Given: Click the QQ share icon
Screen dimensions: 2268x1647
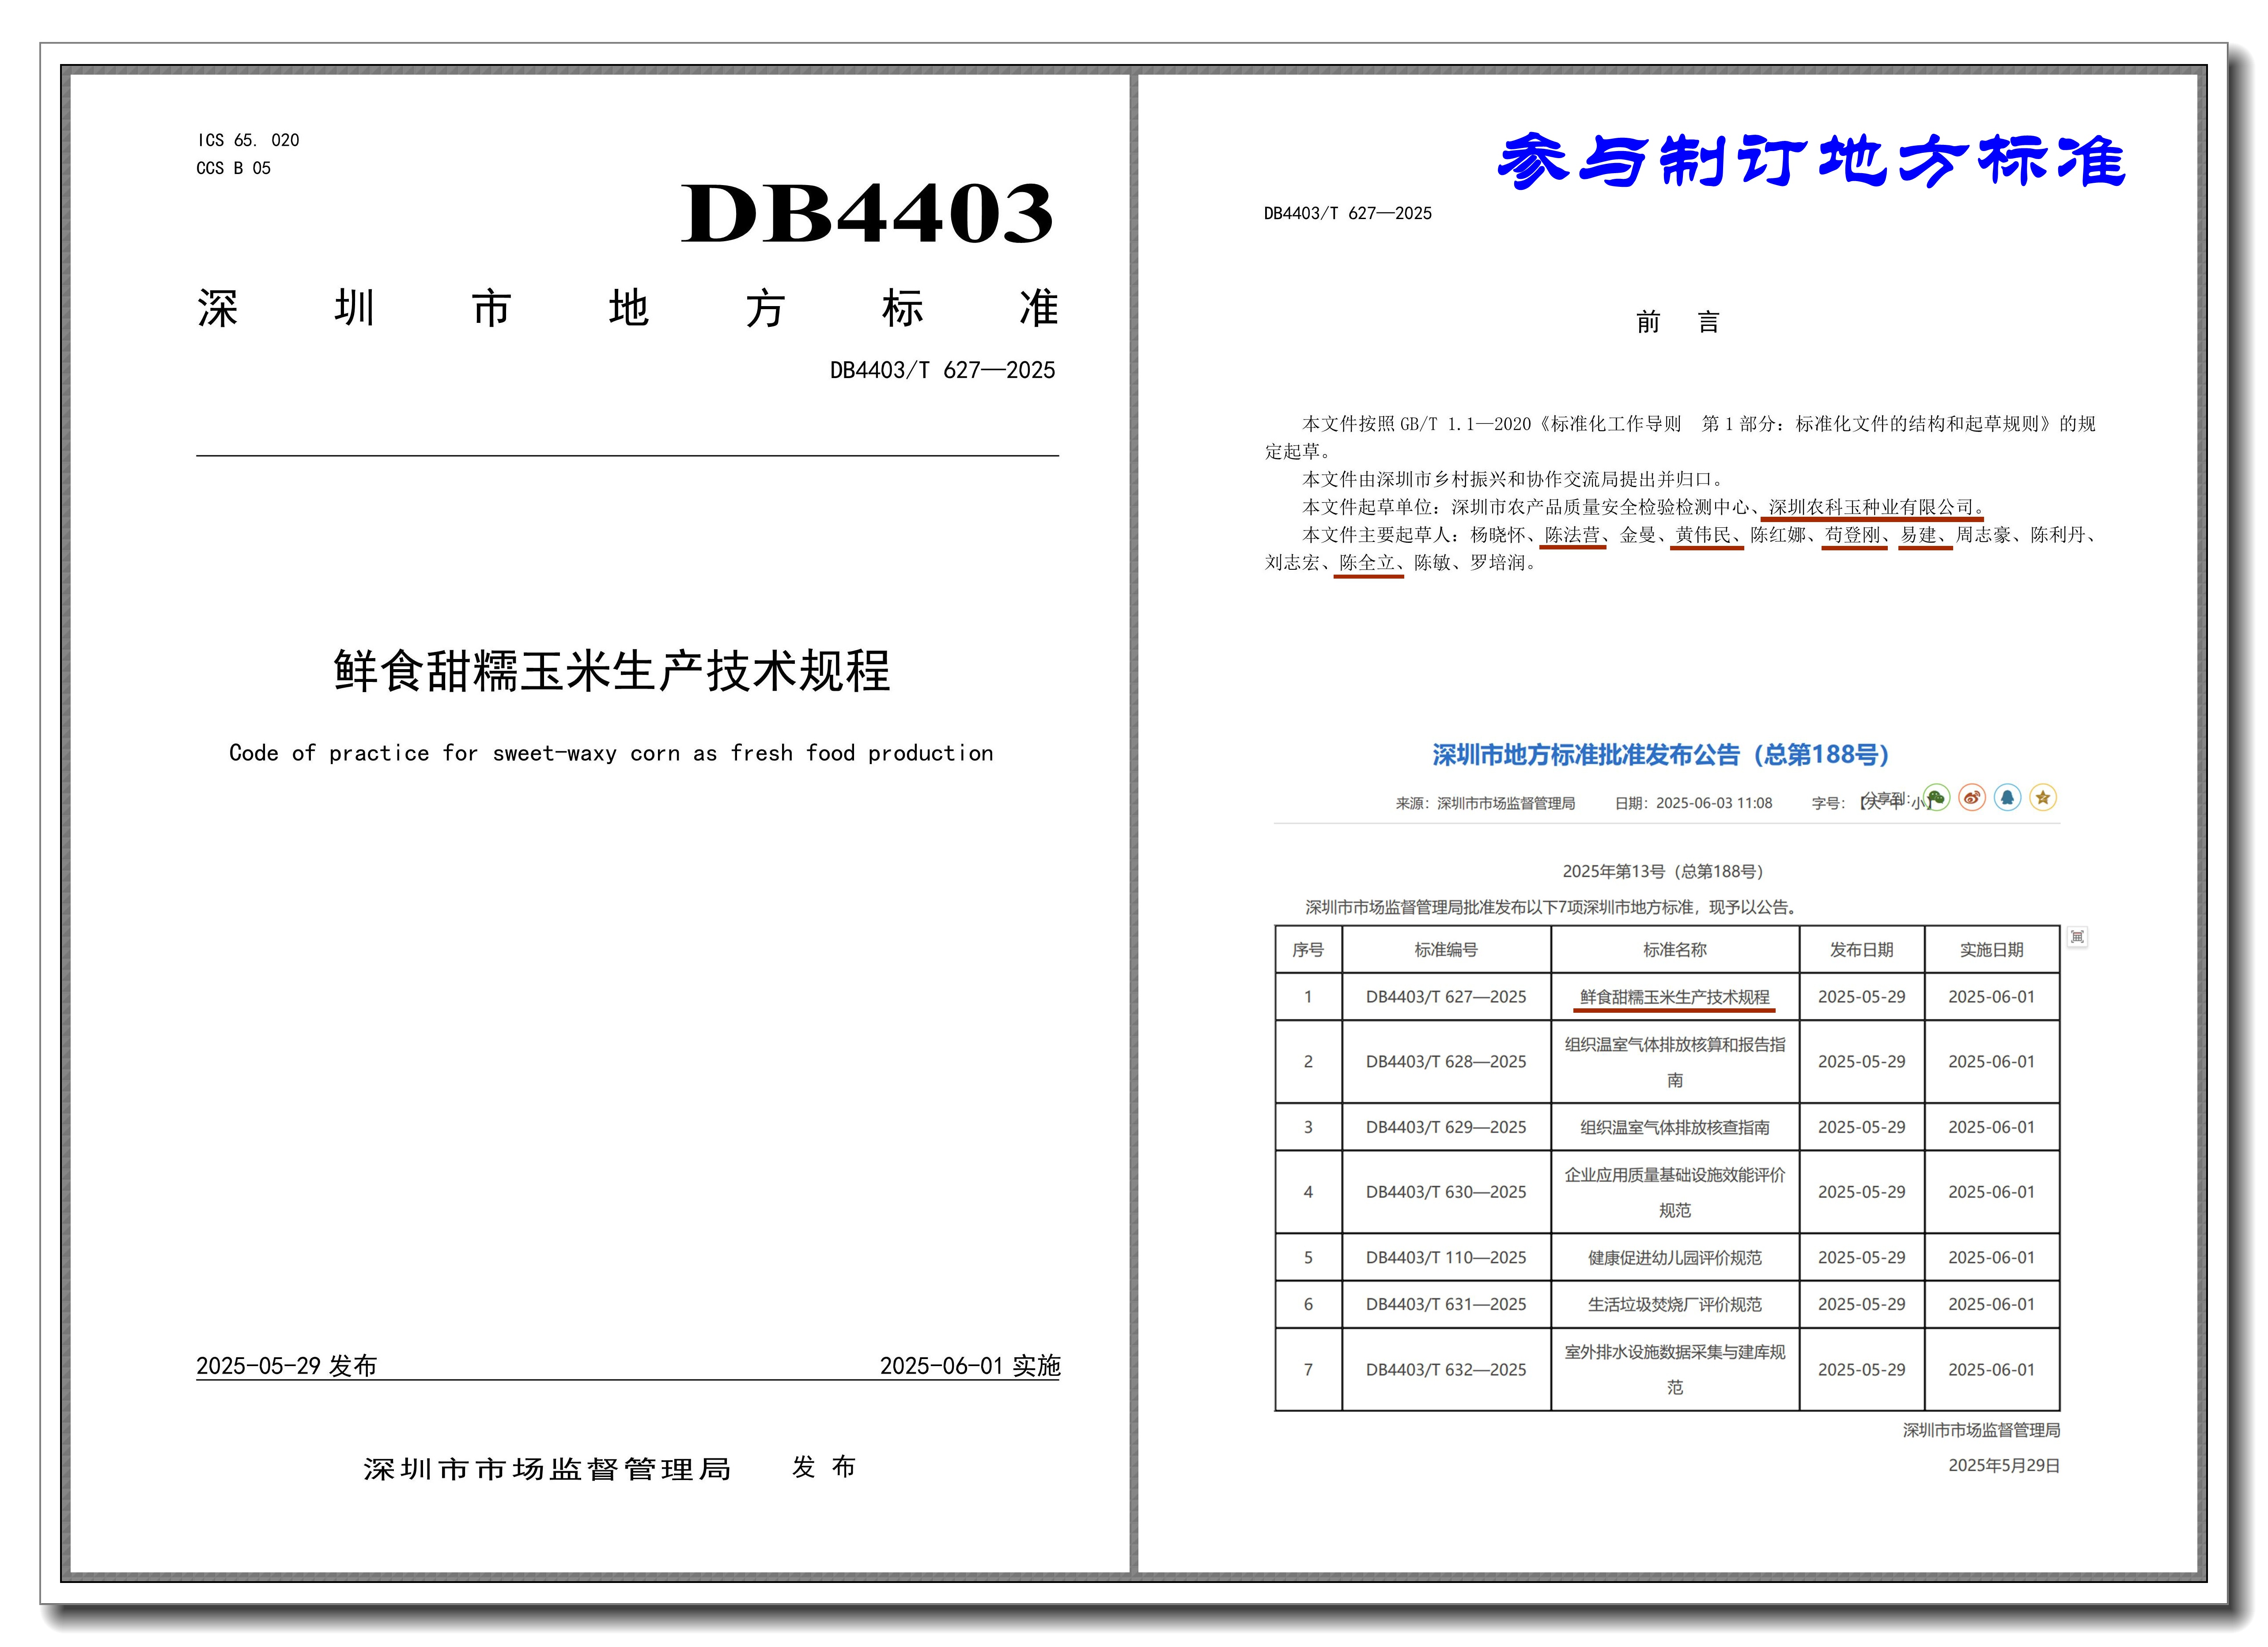Looking at the screenshot, I should click(x=2007, y=798).
